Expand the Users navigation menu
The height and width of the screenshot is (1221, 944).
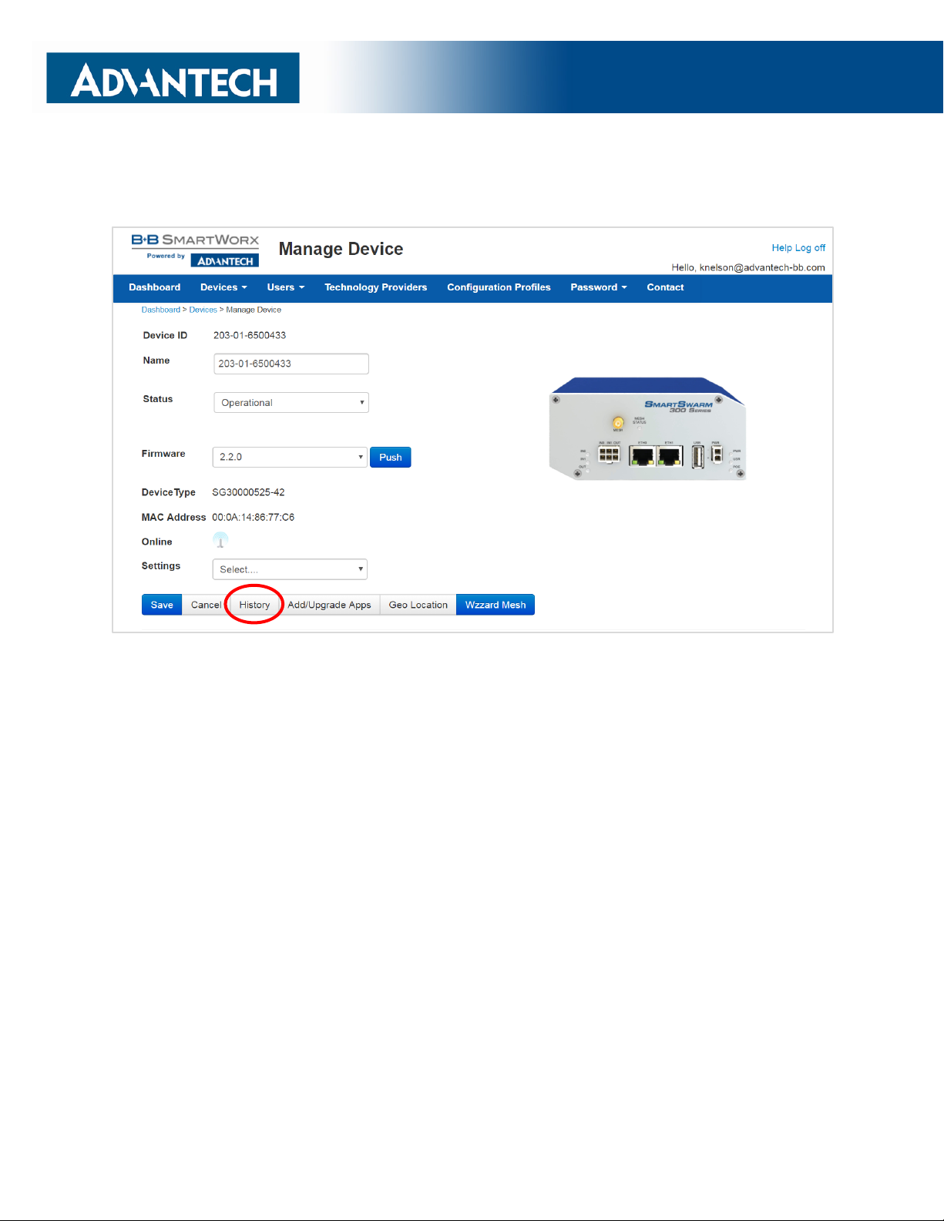[286, 287]
